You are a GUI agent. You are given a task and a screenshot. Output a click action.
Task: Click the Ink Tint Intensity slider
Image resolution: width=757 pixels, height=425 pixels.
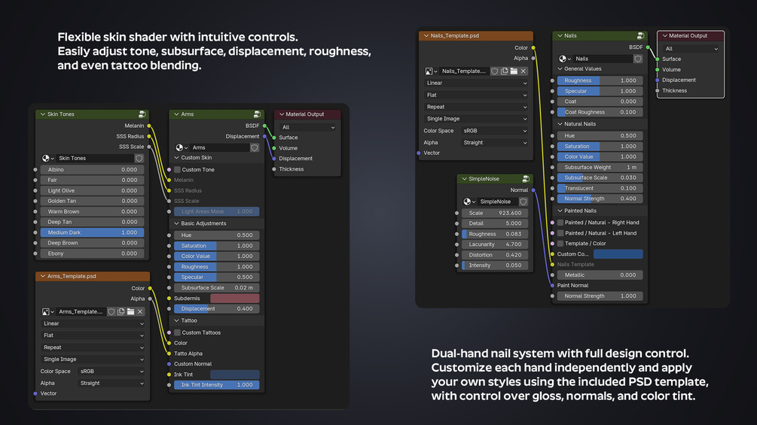tap(217, 385)
